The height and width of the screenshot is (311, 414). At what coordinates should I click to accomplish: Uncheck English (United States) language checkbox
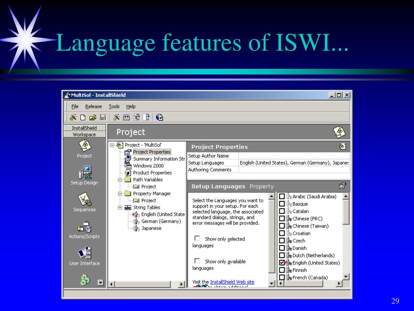click(282, 263)
